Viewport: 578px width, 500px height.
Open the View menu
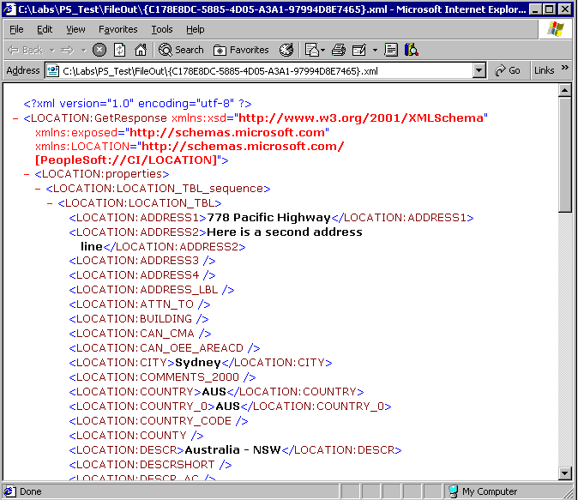[x=75, y=29]
